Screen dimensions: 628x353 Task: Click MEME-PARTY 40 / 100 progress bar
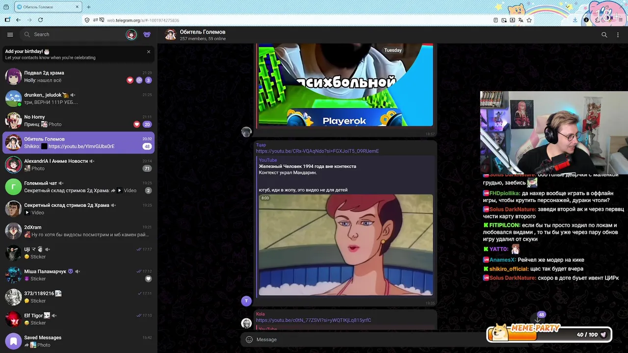point(549,334)
